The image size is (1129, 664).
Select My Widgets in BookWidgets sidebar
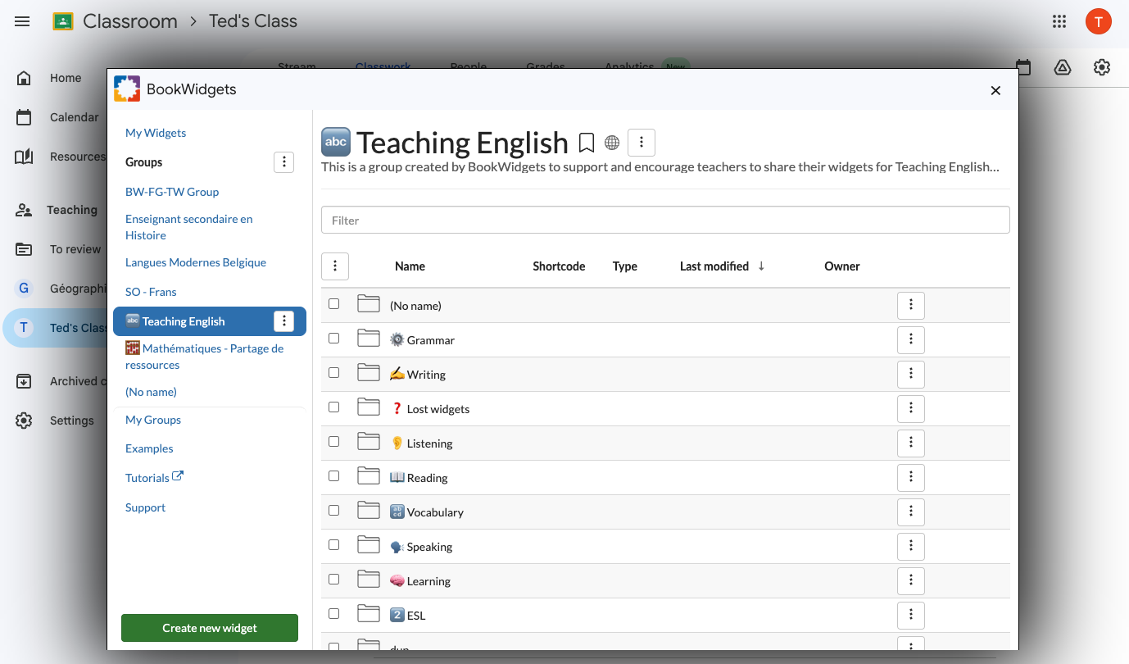point(156,133)
